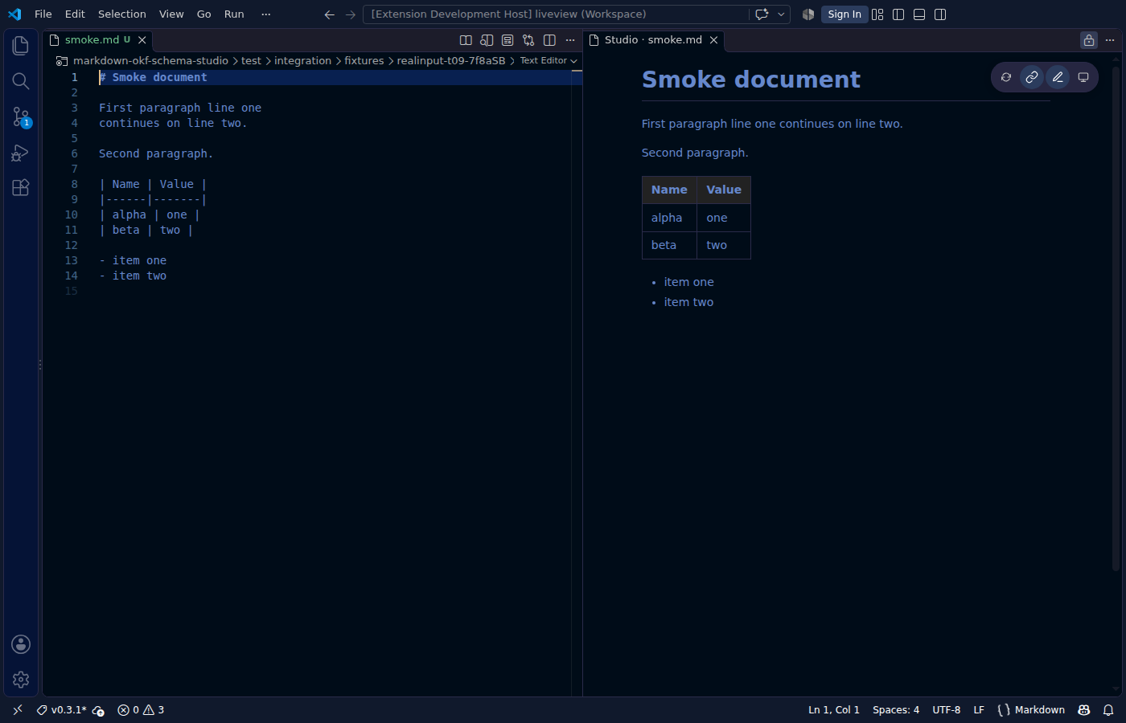Toggle the primary side bar visibility
Screen dimensions: 1126x723
[898, 14]
